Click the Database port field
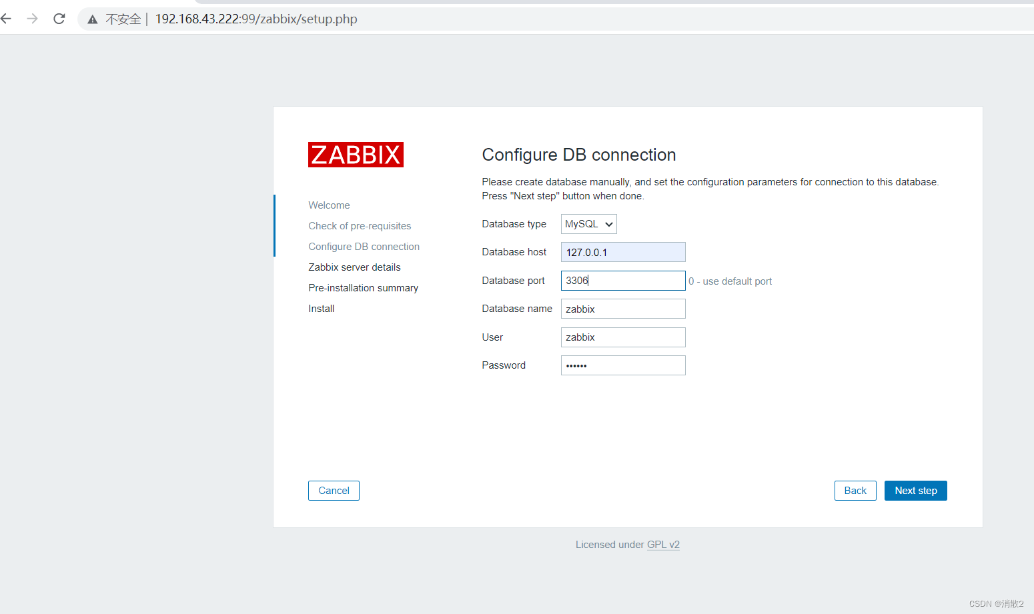The width and height of the screenshot is (1034, 614). coord(623,281)
